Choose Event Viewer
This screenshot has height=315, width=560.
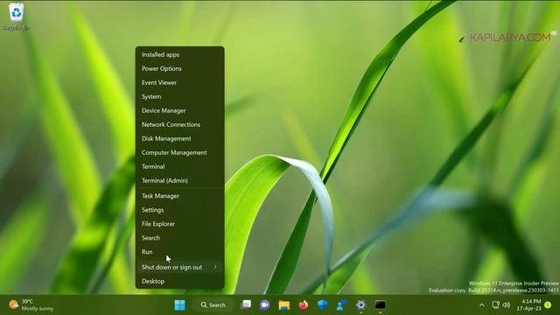tap(179, 82)
